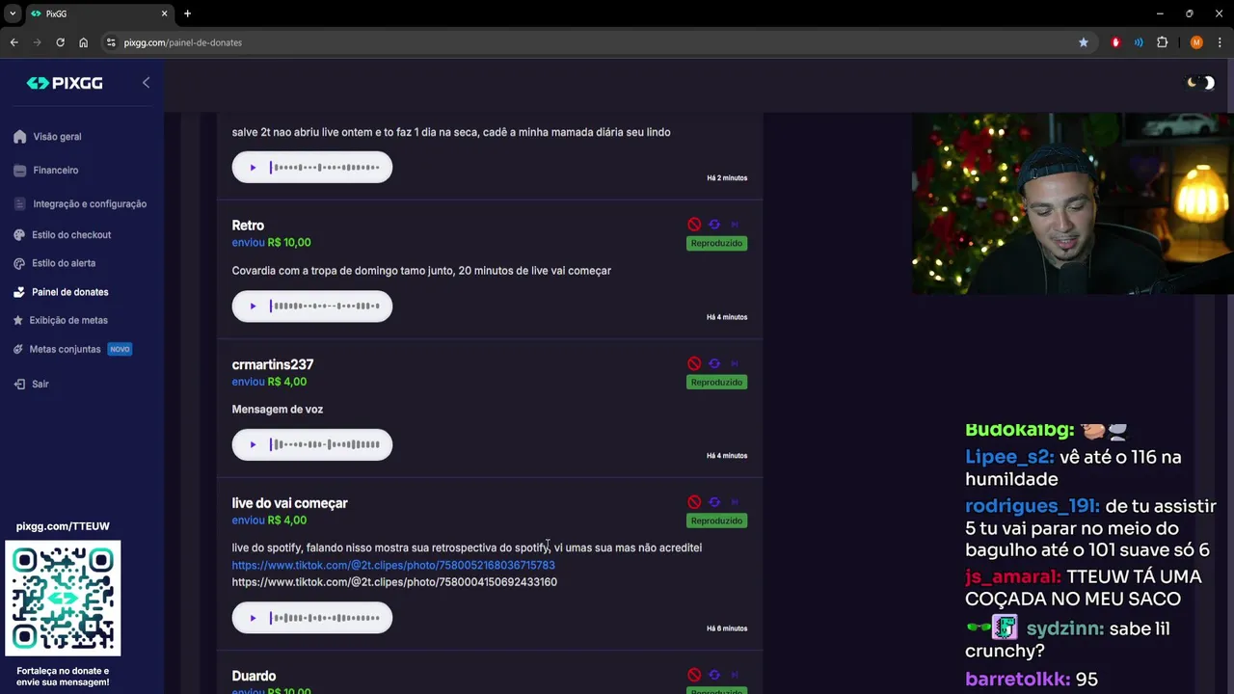Block Retro's donation with red ban icon

tap(694, 225)
